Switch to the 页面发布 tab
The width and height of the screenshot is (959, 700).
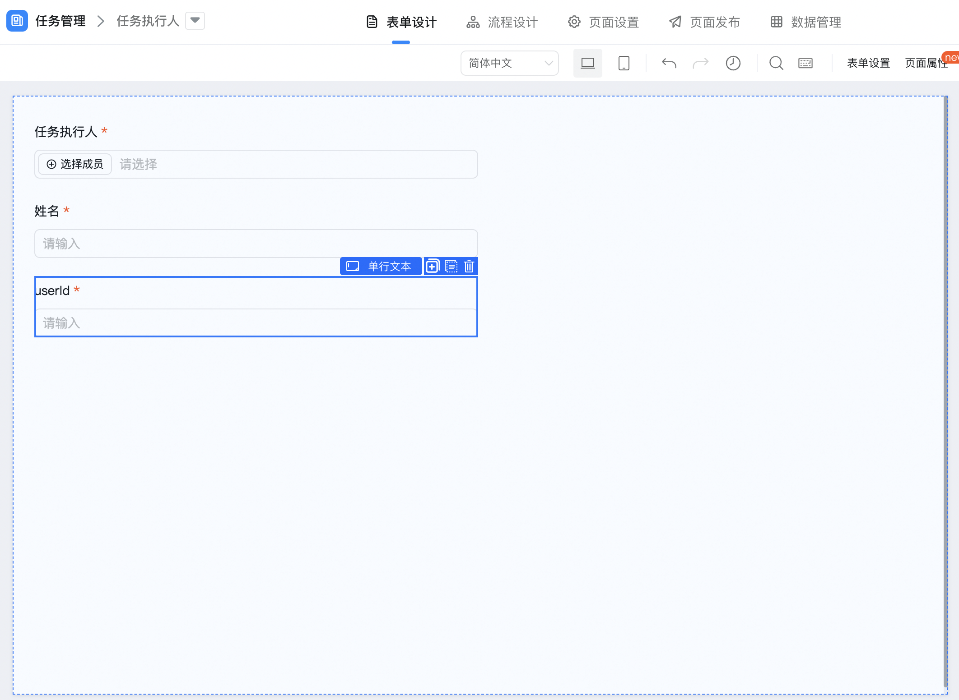click(x=704, y=22)
